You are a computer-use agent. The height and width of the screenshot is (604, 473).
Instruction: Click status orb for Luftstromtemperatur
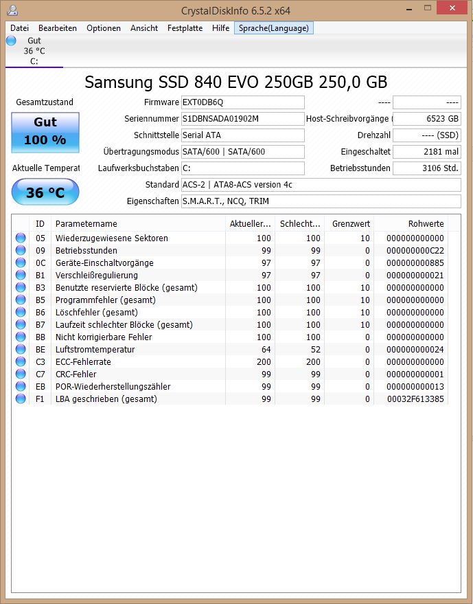(21, 349)
